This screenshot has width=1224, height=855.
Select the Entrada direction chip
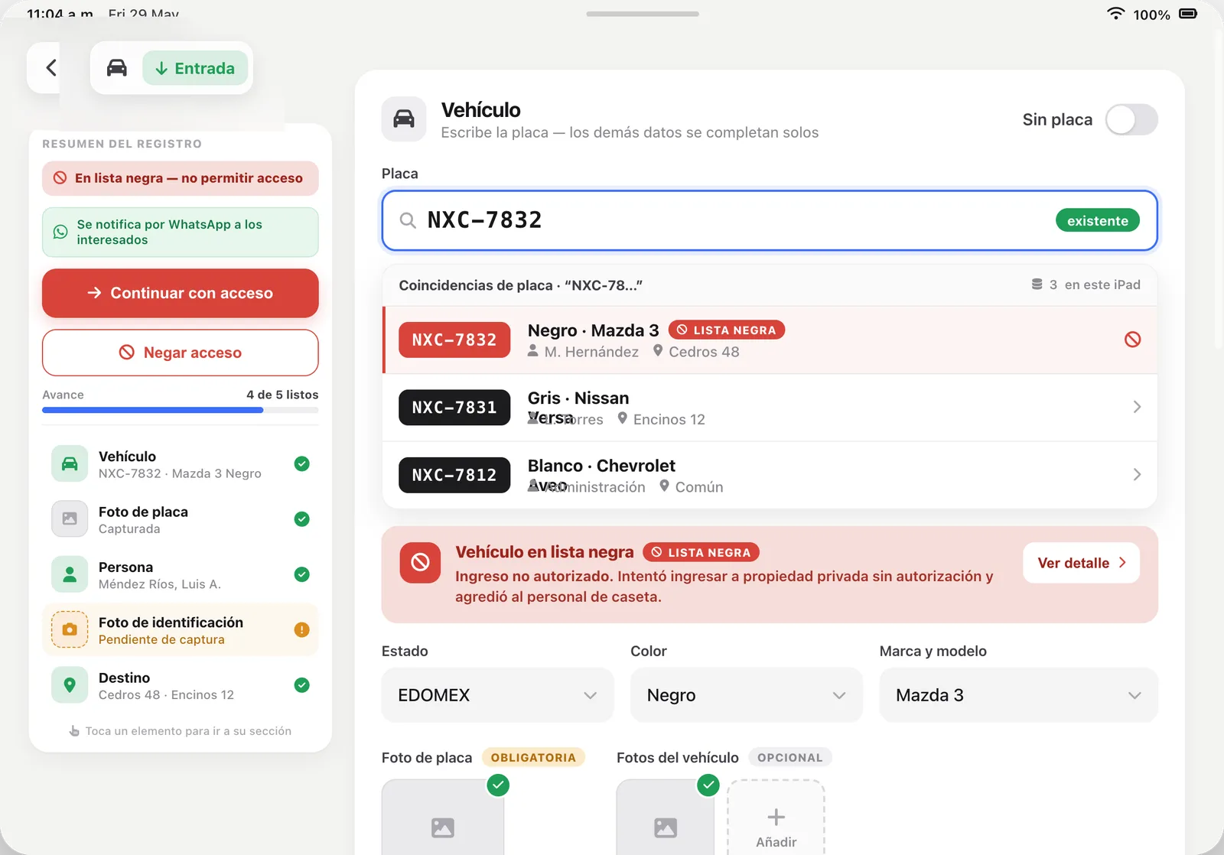(195, 68)
